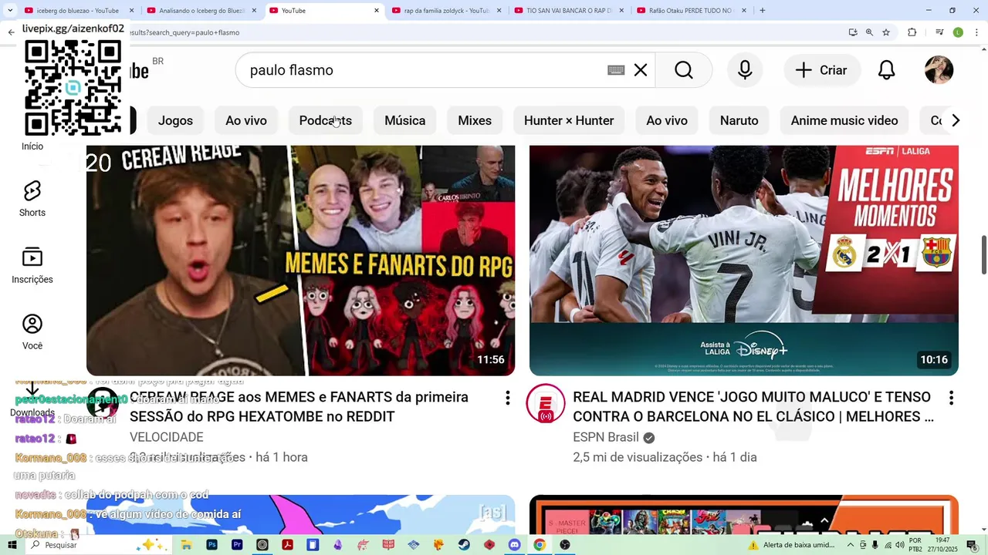Screen dimensions: 988x555
Task: Open the Chrome profile L avatar
Action: [958, 32]
